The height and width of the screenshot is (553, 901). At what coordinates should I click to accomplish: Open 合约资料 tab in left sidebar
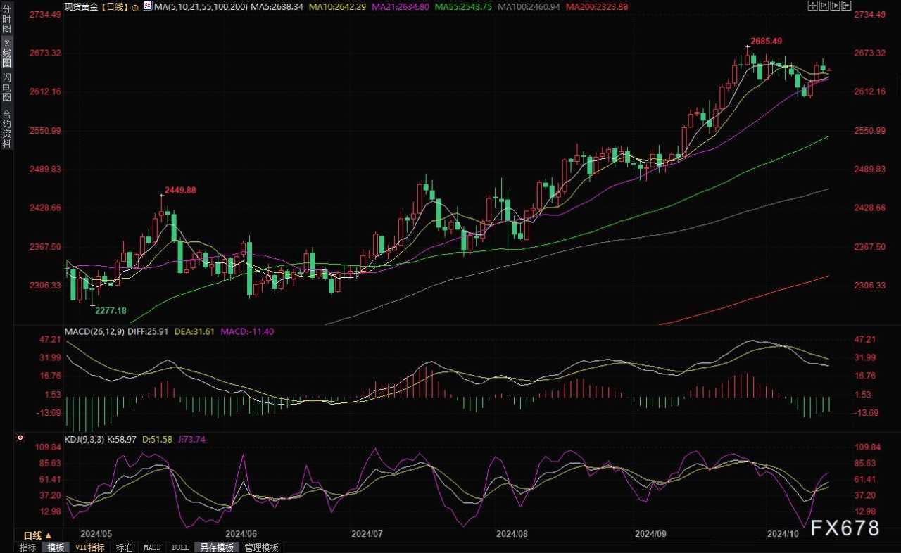coord(6,128)
